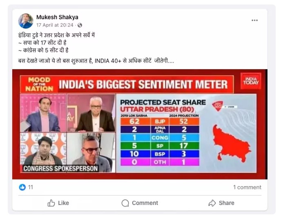Click the orange BJP row in seat table
Screen dimensions: 281x216
(x=158, y=122)
